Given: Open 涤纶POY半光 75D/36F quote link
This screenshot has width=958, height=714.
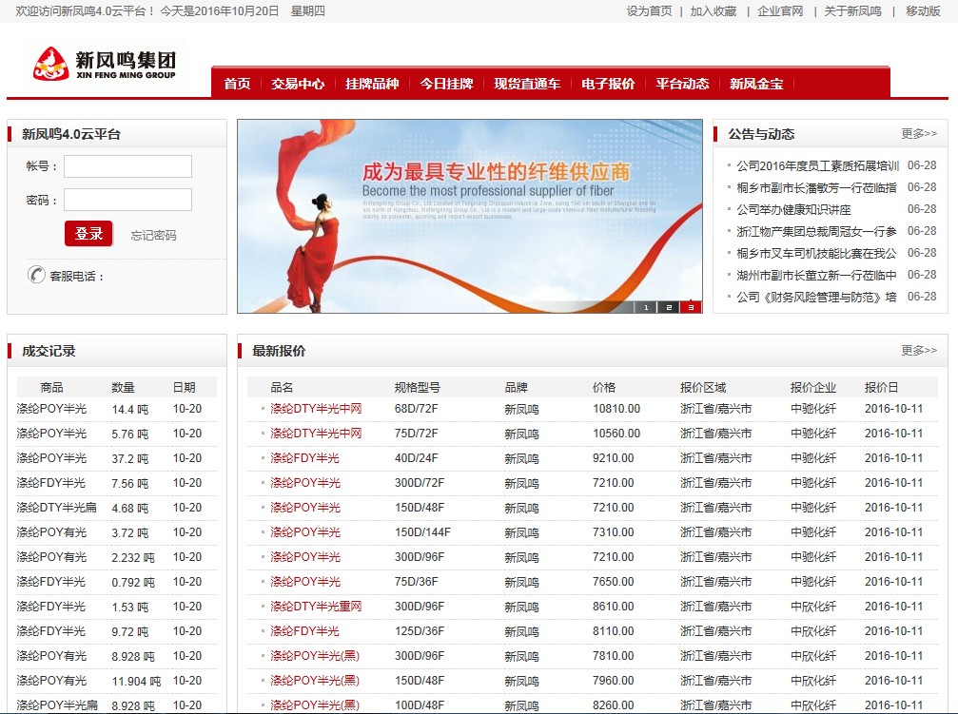Looking at the screenshot, I should click(304, 582).
